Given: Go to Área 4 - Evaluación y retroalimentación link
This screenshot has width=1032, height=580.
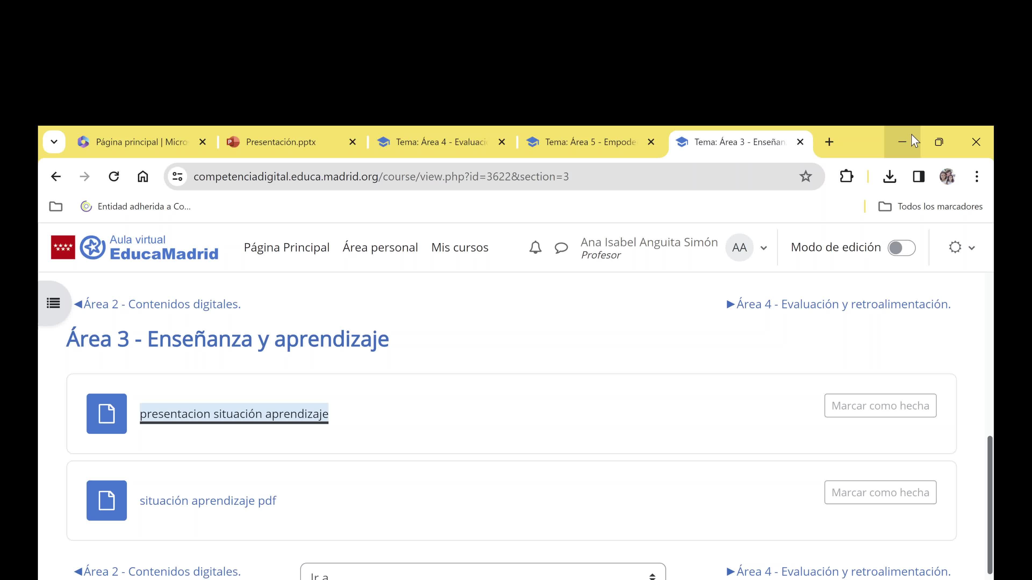Looking at the screenshot, I should pyautogui.click(x=838, y=304).
